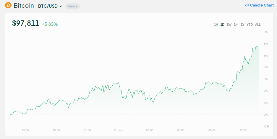The width and height of the screenshot is (277, 139).
Task: Click the 12:00 time axis label
Action: tap(243, 130)
